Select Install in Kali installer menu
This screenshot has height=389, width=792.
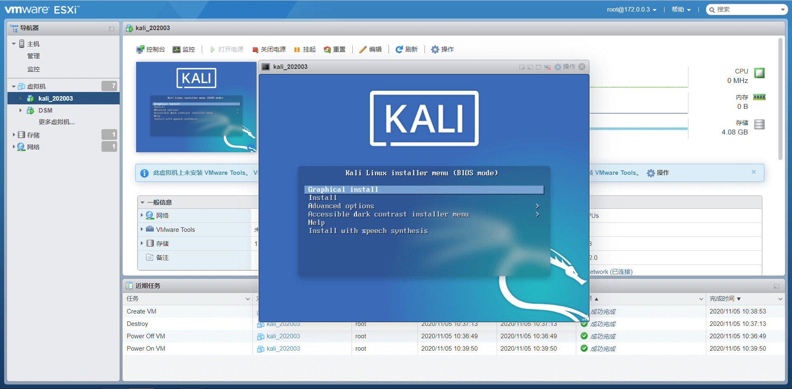click(323, 198)
